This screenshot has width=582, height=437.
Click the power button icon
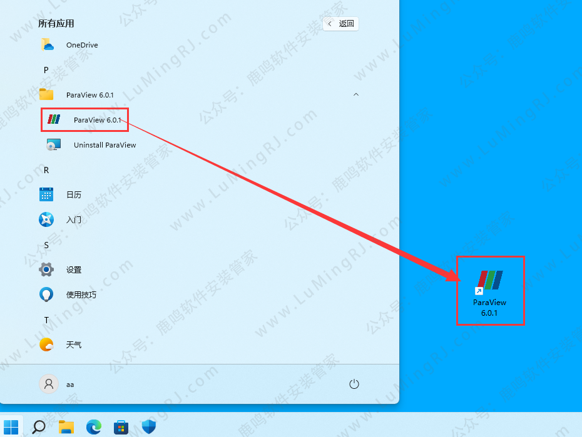coord(354,384)
